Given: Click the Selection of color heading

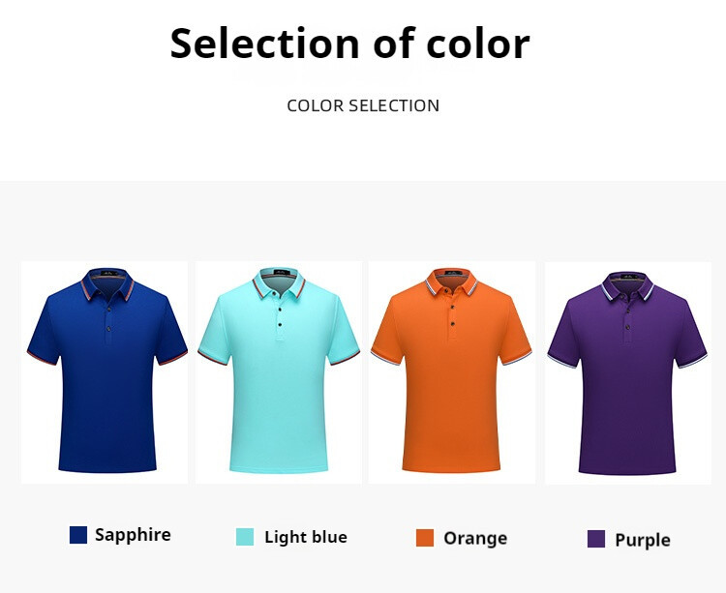Looking at the screenshot, I should (350, 43).
